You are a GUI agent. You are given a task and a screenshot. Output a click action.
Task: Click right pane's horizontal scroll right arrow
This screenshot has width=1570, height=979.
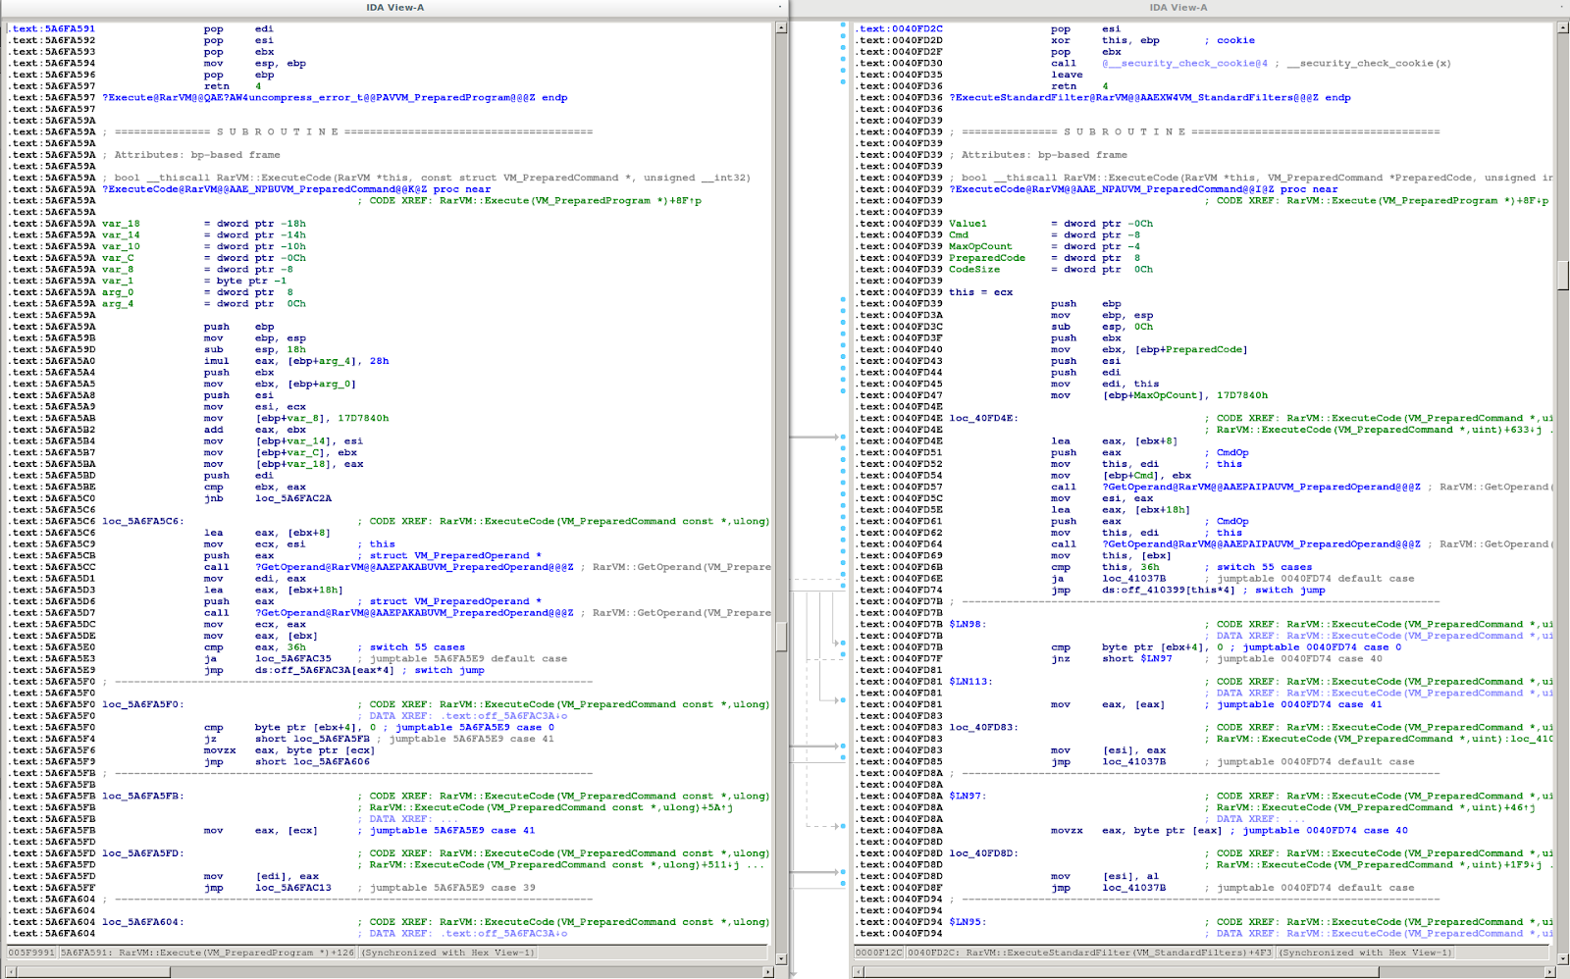tap(1550, 972)
